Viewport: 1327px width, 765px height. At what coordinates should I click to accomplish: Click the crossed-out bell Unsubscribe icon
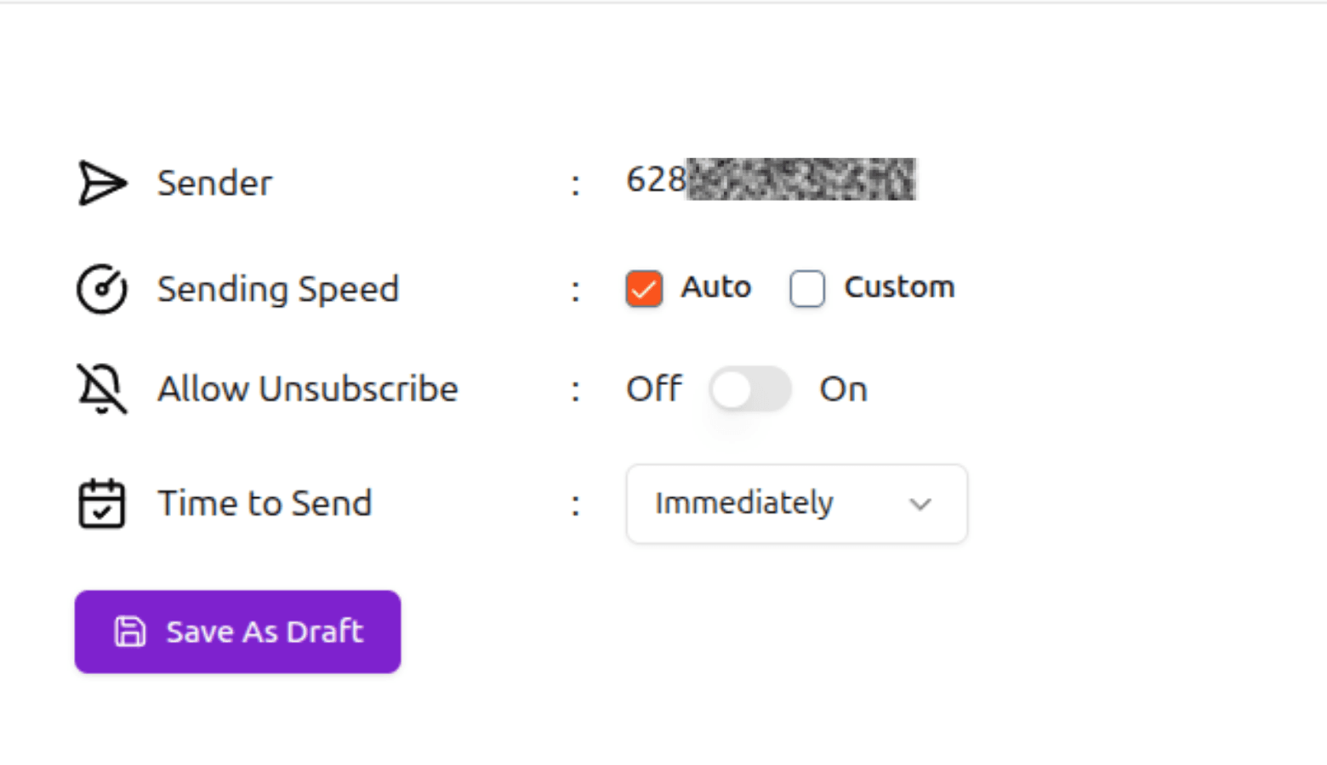tap(102, 388)
